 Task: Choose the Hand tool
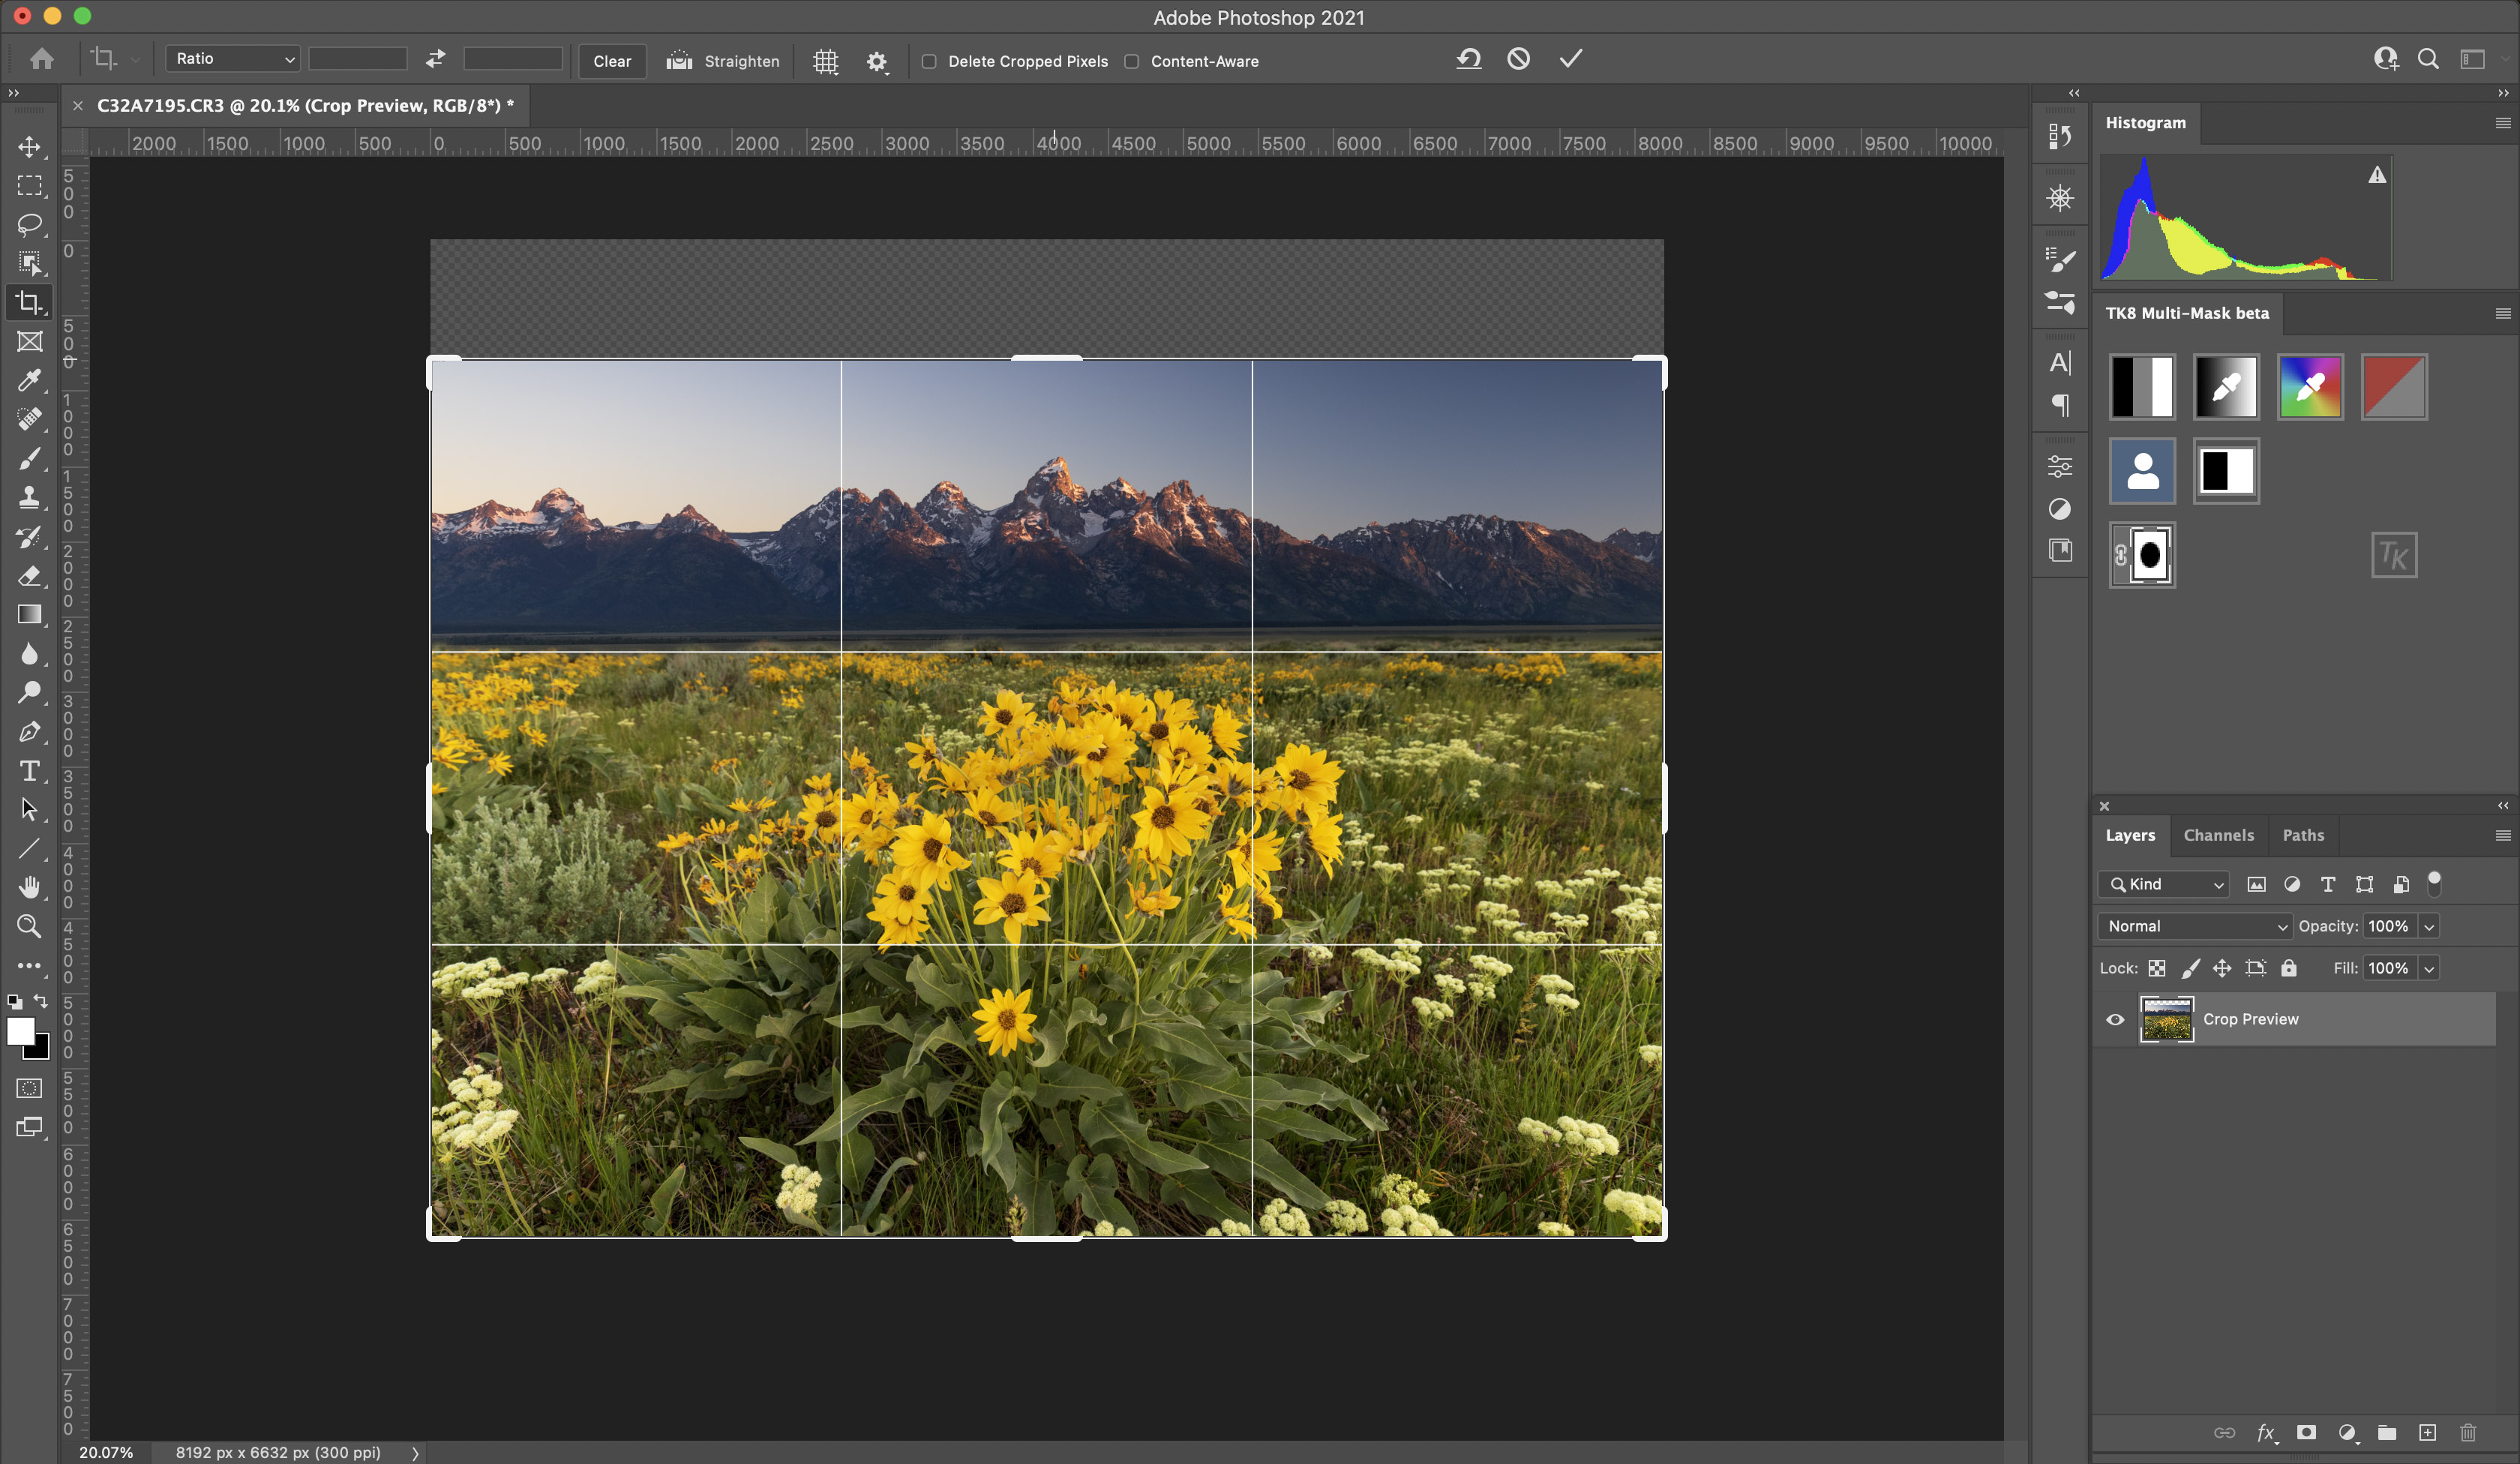(x=30, y=887)
